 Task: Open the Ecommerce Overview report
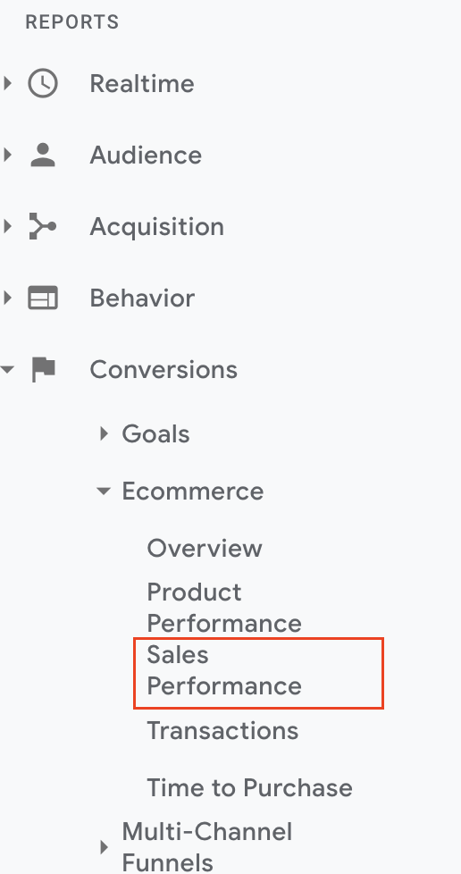click(x=205, y=549)
